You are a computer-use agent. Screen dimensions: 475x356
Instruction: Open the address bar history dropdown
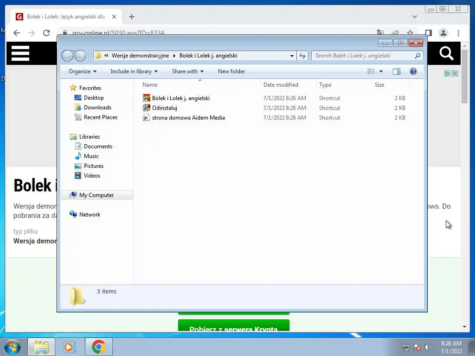292,56
